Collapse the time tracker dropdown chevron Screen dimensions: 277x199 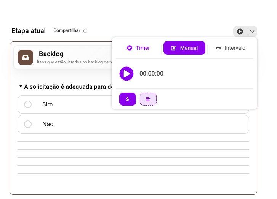(x=252, y=32)
